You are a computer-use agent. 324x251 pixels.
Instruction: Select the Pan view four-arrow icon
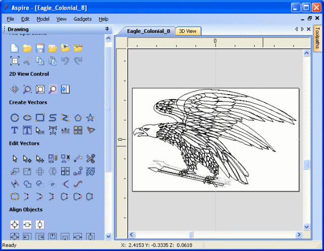15,89
